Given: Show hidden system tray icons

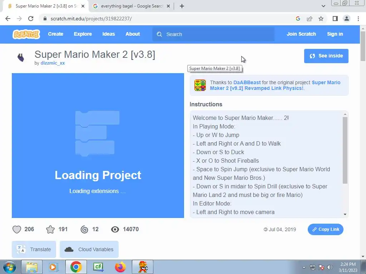Looking at the screenshot, I should 304,267.
